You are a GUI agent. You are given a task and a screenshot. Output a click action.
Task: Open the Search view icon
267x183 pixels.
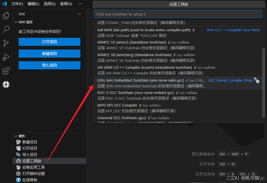(x=6, y=29)
